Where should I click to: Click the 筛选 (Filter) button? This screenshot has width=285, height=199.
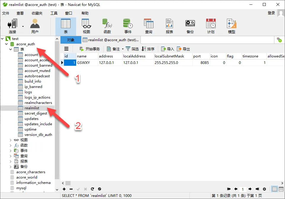click(132, 49)
